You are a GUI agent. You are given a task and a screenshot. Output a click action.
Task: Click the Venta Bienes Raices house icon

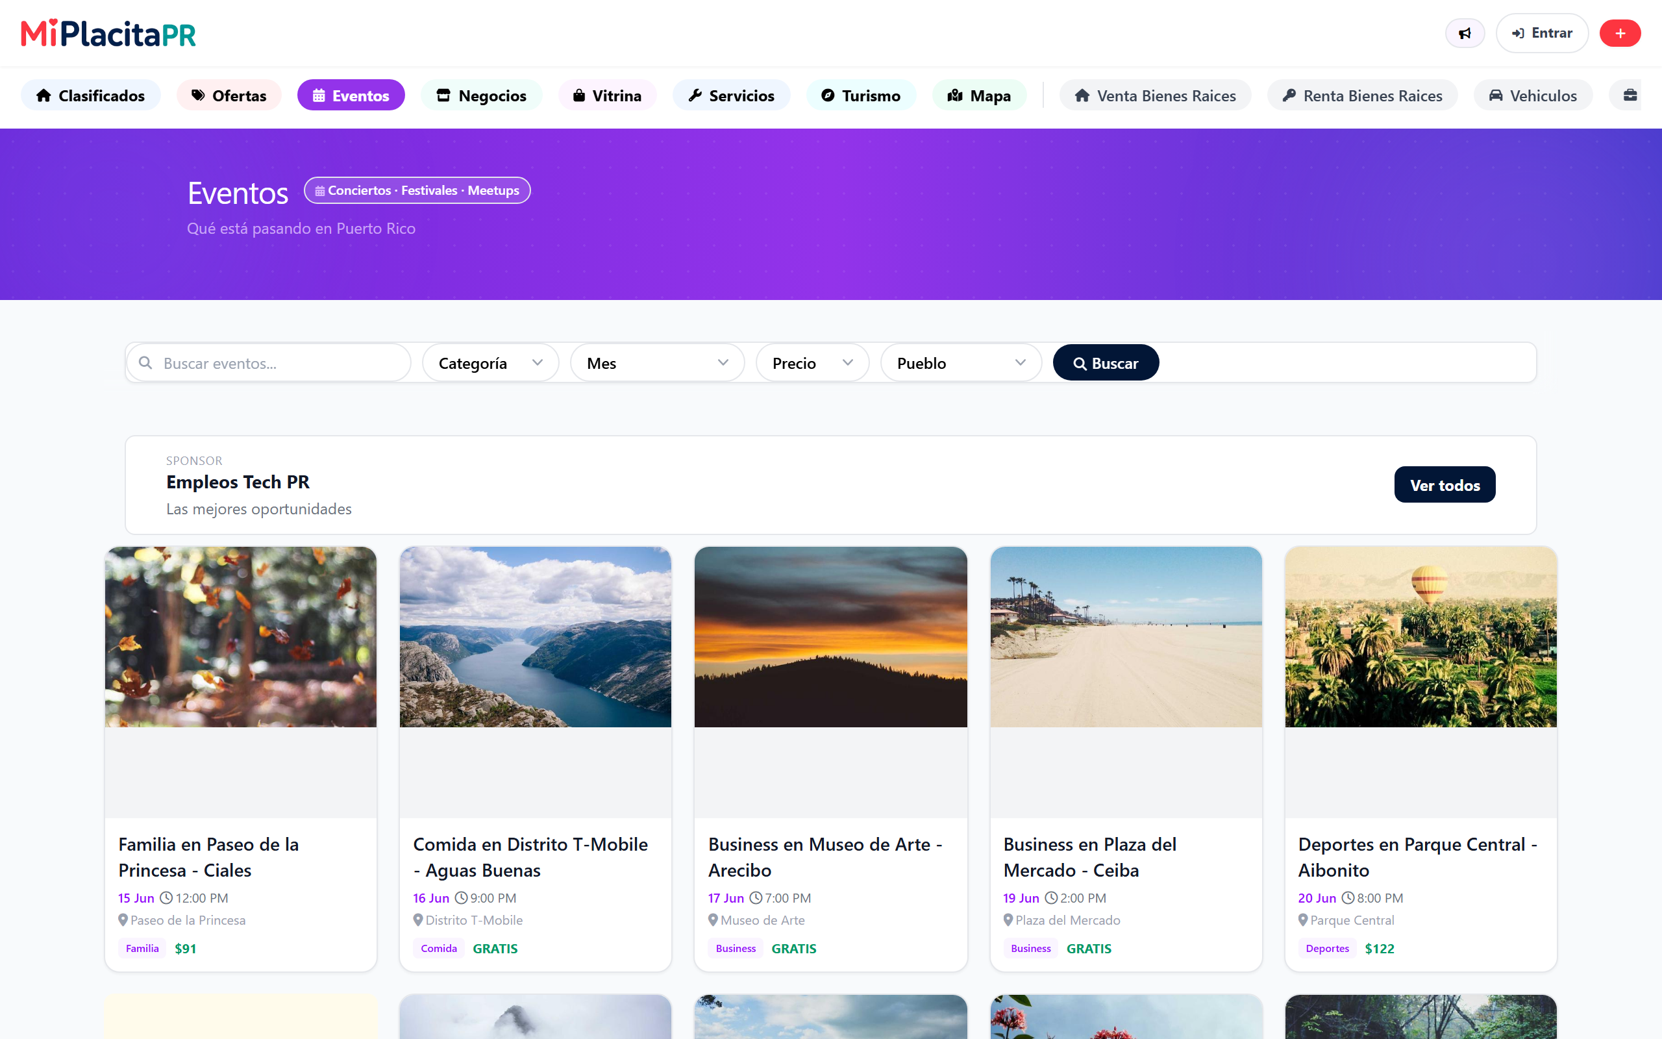pyautogui.click(x=1082, y=95)
